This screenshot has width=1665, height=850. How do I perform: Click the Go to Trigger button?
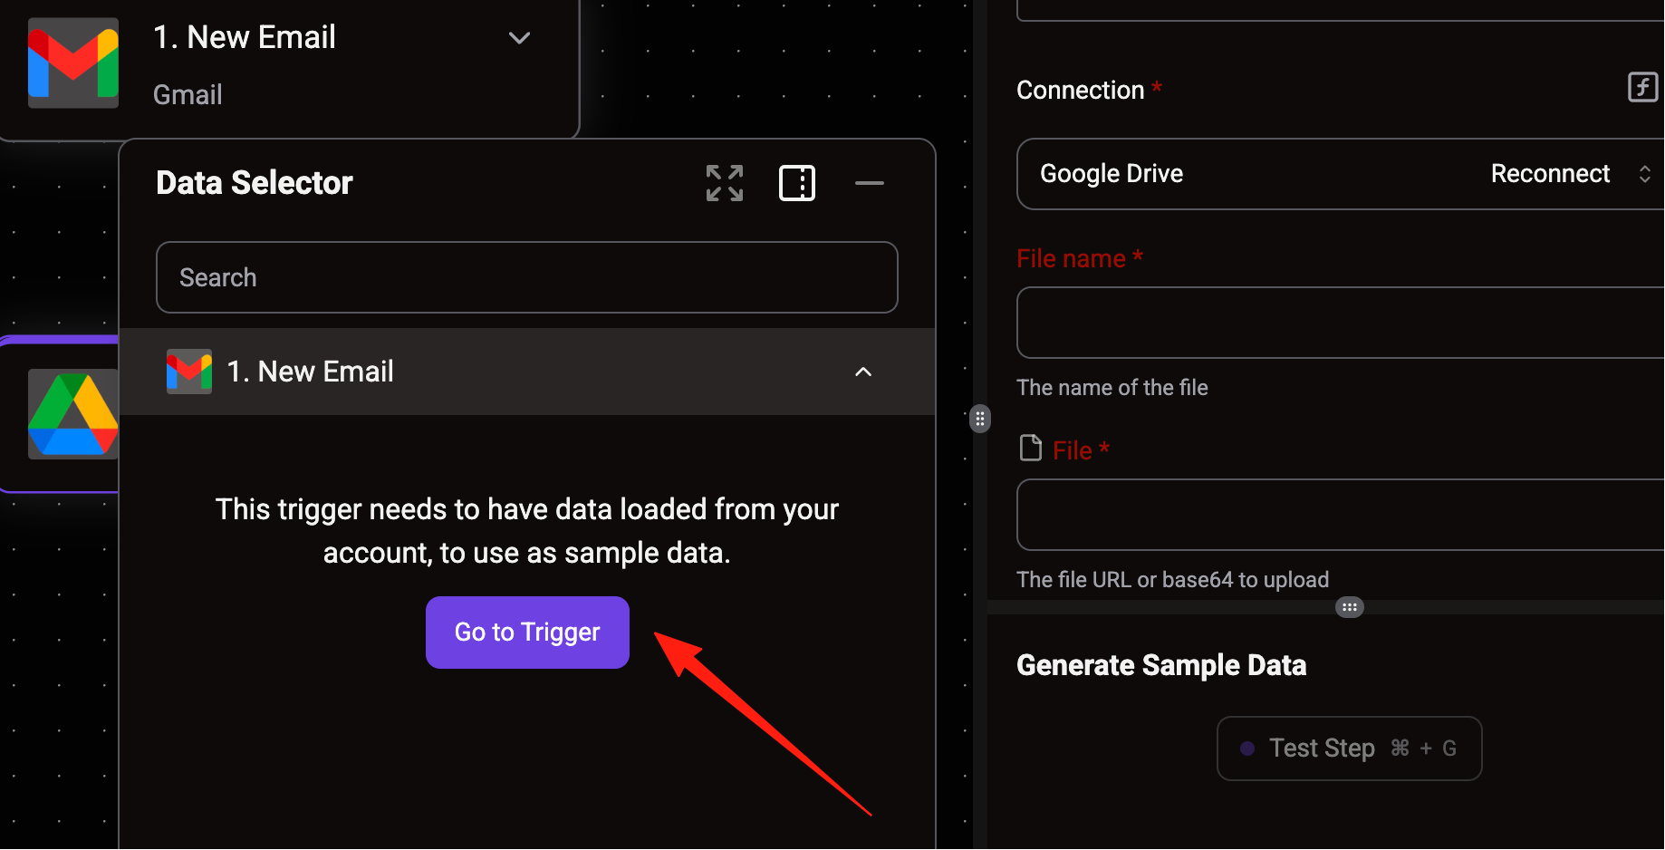point(527,633)
